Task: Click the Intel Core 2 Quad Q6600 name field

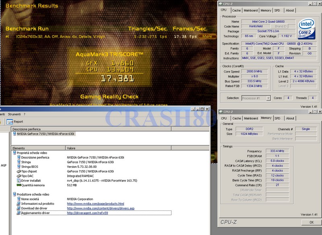Action: pos(268,22)
